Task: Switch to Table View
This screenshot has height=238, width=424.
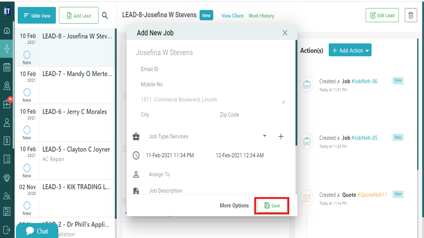Action: pyautogui.click(x=37, y=15)
